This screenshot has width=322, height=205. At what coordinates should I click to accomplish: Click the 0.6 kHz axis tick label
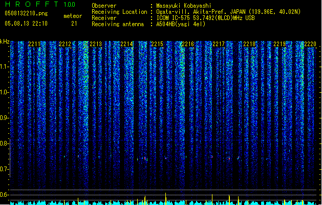point(5,195)
